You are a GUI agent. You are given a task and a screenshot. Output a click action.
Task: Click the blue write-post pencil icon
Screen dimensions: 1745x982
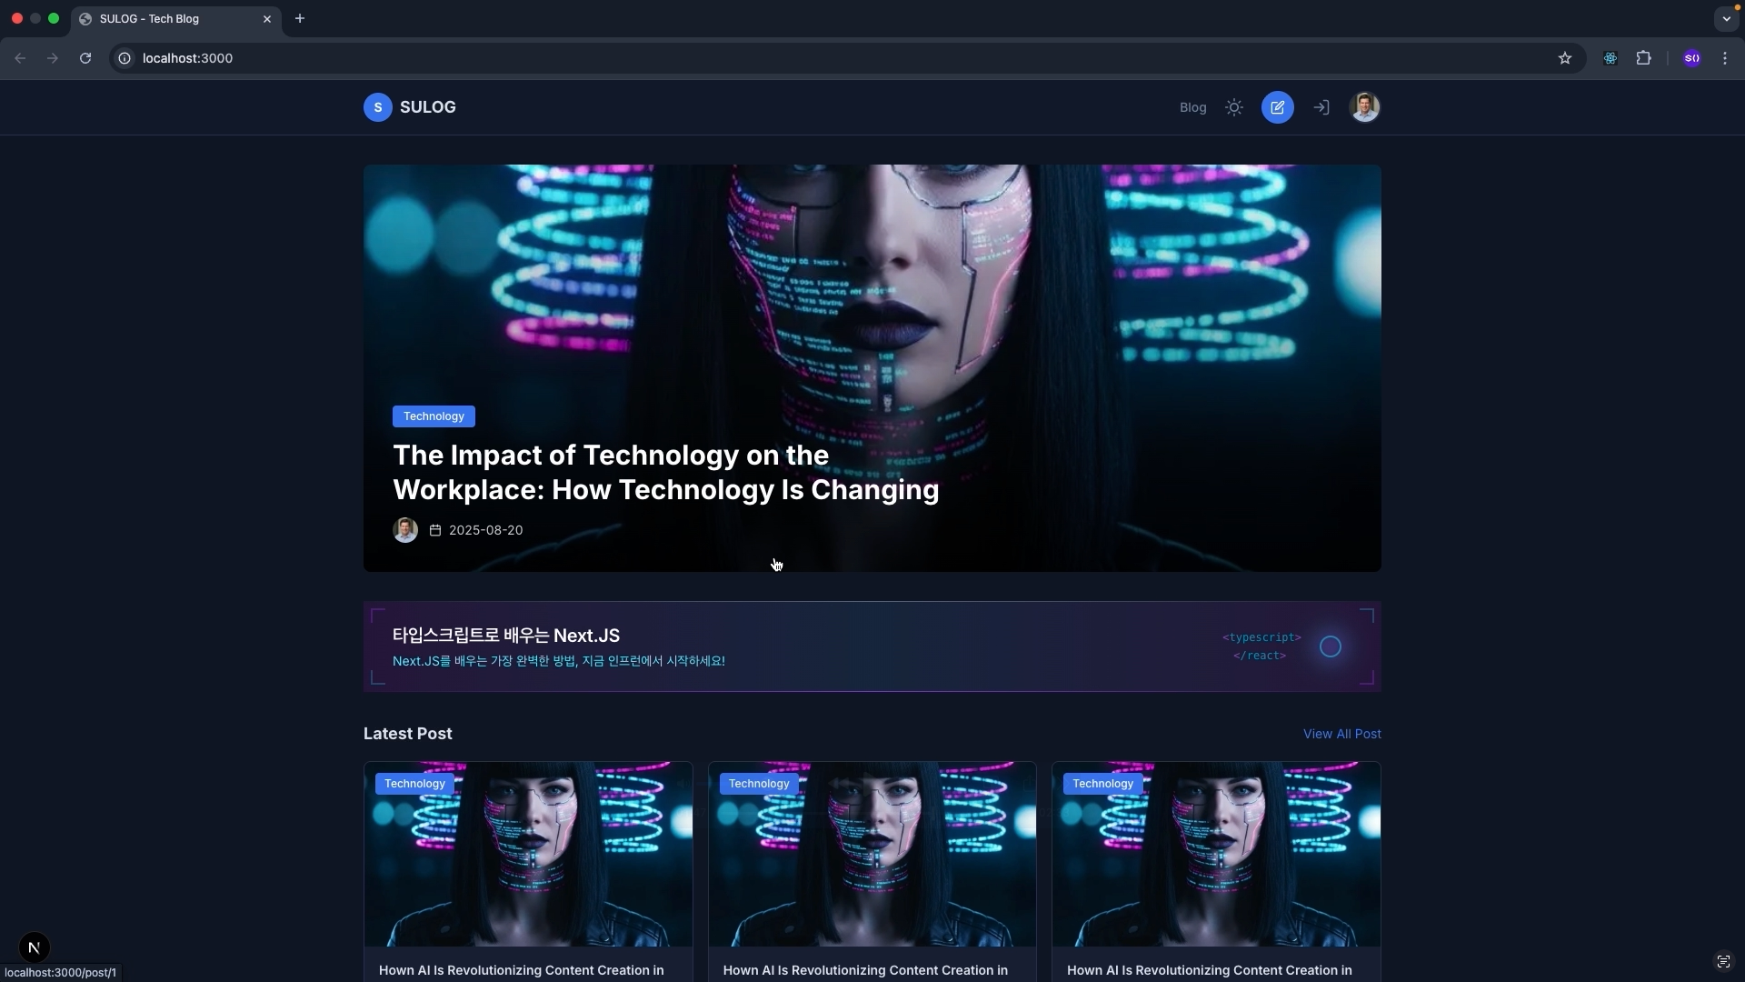click(x=1277, y=107)
